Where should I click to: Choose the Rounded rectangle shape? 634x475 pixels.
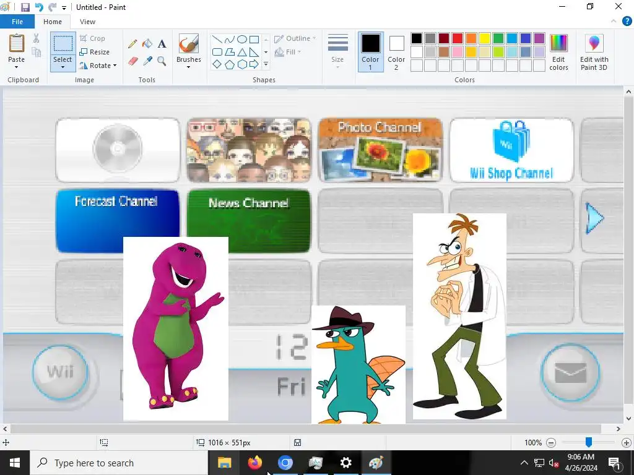[x=217, y=52]
